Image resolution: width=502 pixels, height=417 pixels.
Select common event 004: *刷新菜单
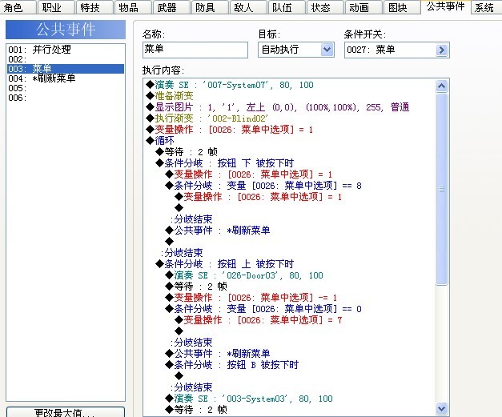(66, 78)
